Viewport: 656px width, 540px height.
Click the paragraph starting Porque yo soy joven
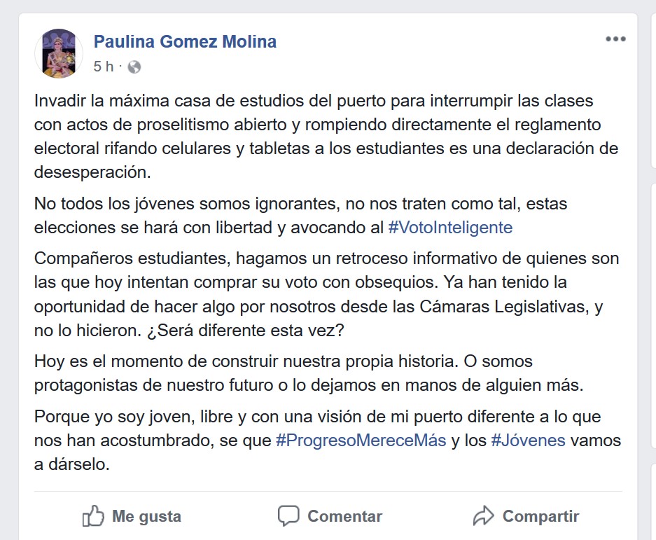click(327, 441)
